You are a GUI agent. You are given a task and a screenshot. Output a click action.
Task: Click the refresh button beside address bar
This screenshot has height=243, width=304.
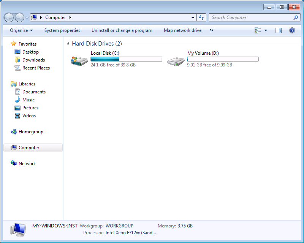point(202,17)
